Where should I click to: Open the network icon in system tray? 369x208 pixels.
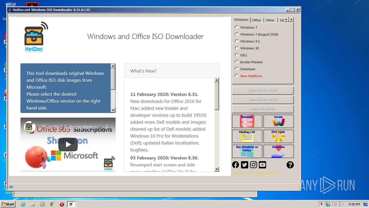pos(328,204)
